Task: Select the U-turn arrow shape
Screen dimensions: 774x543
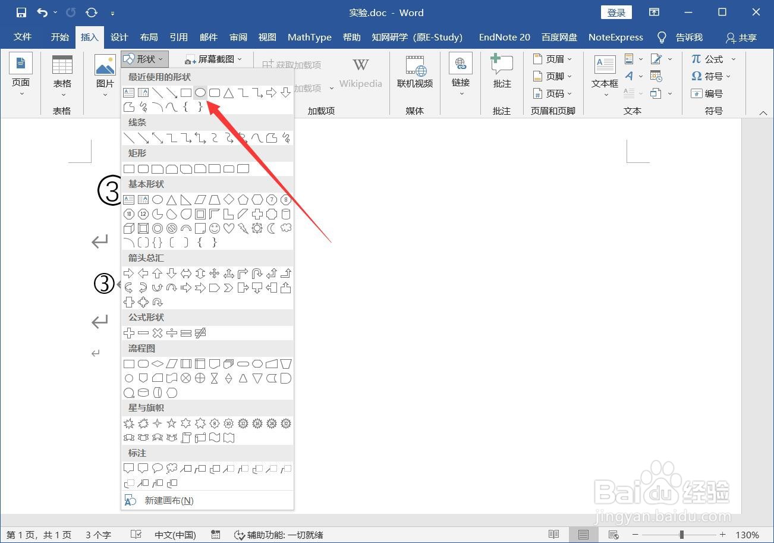Action: tap(257, 274)
